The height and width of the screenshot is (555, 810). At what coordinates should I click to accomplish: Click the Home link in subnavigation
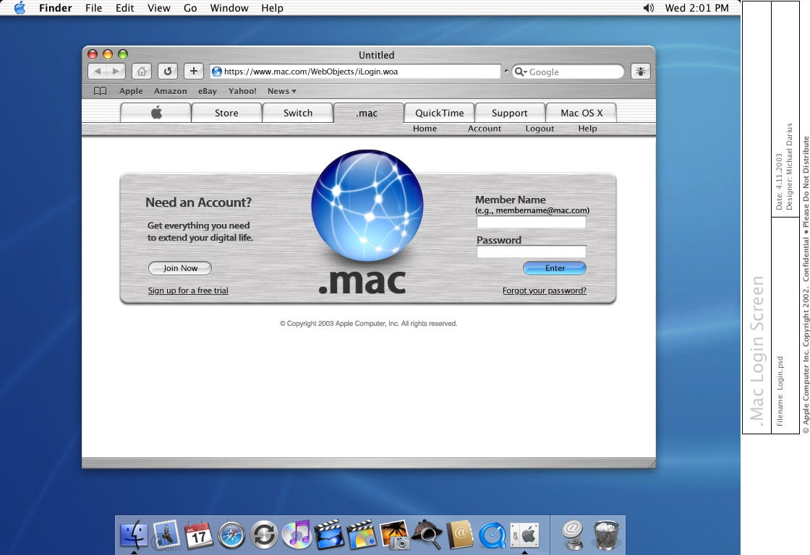(x=425, y=129)
